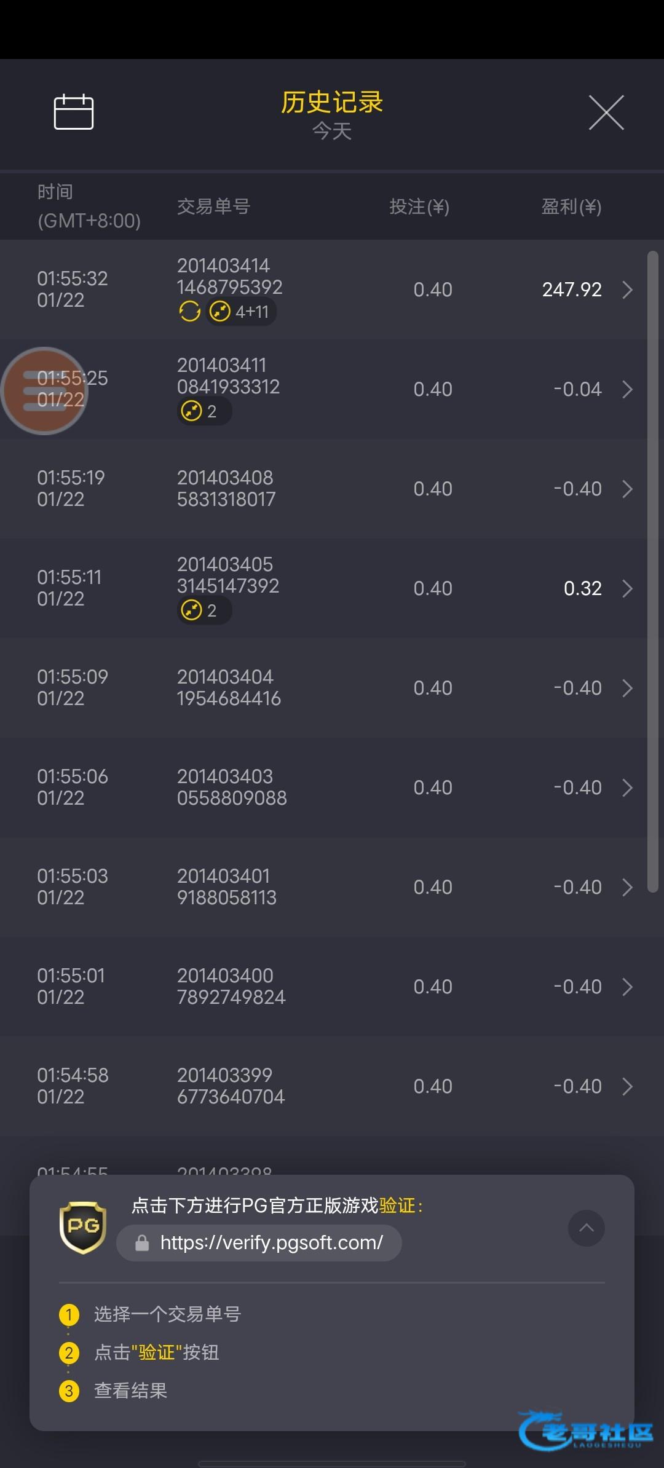Open the details arrow for the 01:54:58 record

coord(627,1086)
